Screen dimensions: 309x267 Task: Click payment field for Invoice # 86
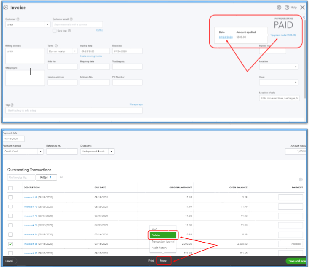tap(290, 244)
